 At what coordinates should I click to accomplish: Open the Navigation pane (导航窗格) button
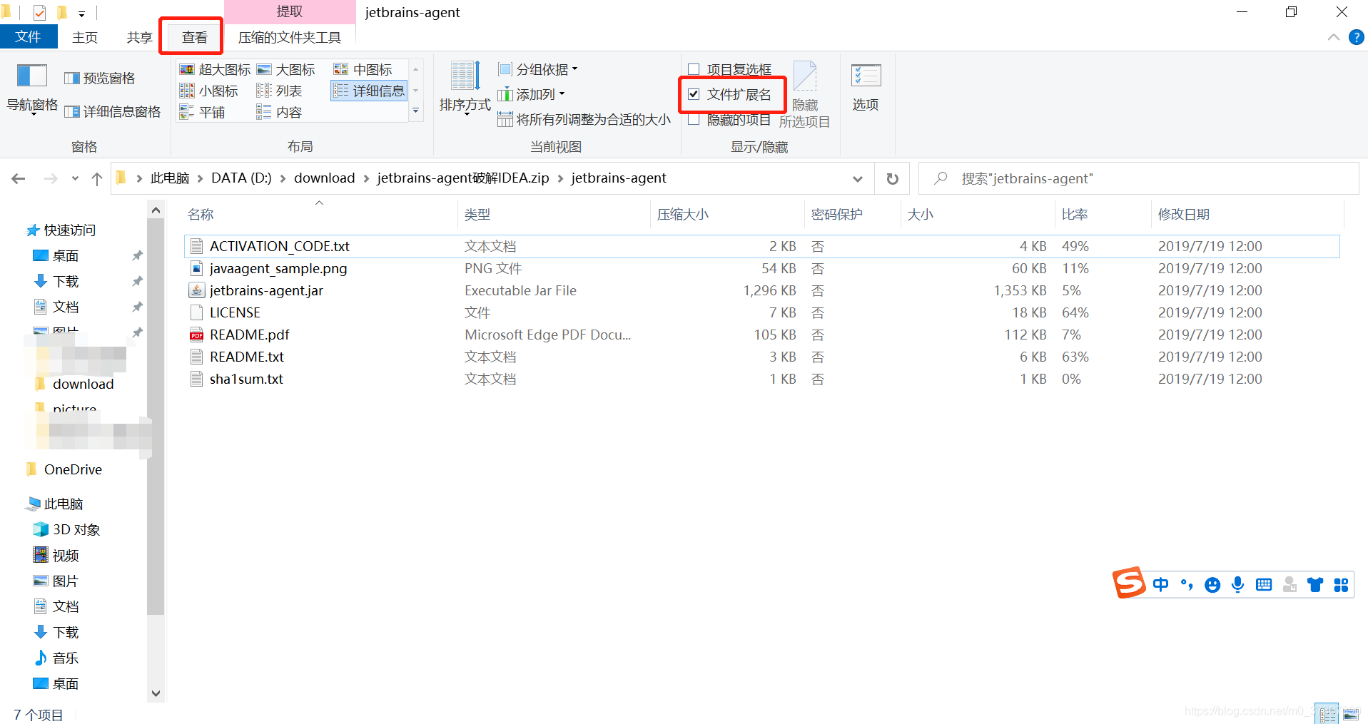[32, 88]
